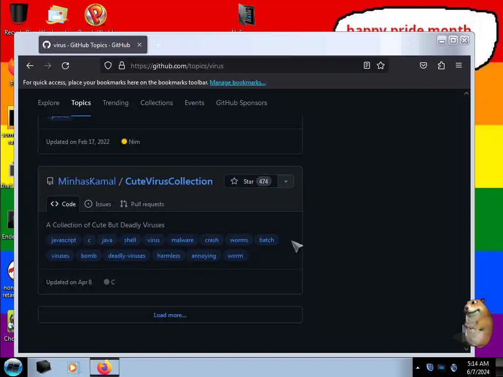Toggle reader view in address bar
This screenshot has height=377, width=503.
(x=366, y=65)
